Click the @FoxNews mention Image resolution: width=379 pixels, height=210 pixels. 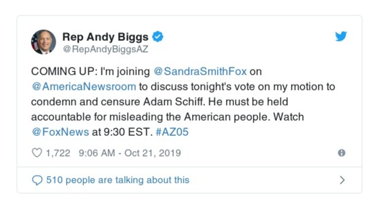point(60,132)
